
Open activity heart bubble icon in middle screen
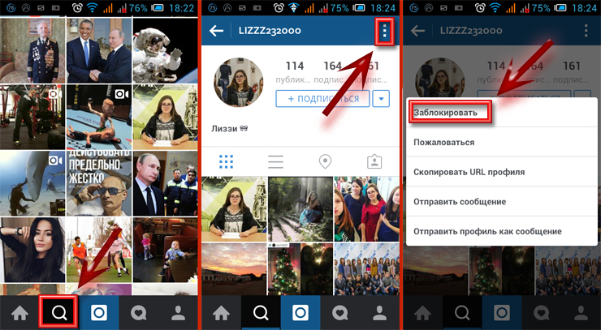click(x=340, y=313)
